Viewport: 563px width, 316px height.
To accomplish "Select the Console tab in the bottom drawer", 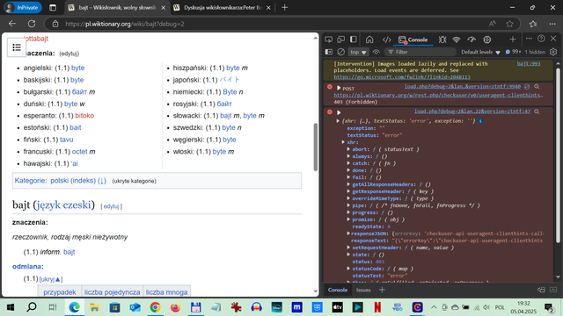I will pyautogui.click(x=338, y=290).
